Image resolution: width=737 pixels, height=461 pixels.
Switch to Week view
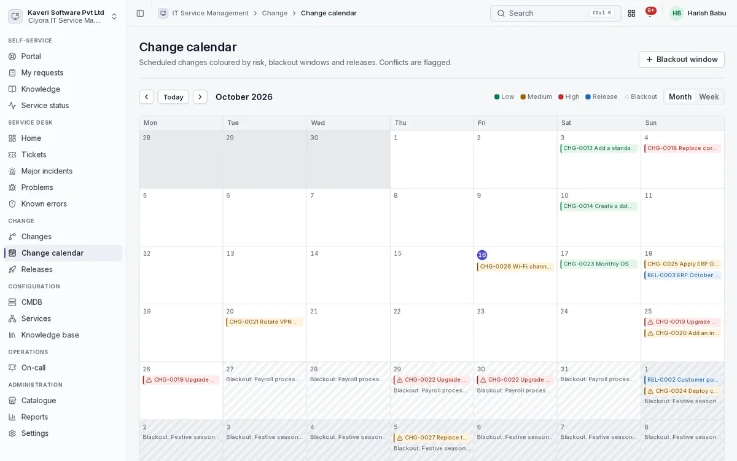(709, 97)
